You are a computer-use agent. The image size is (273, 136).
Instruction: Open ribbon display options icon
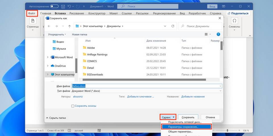(224, 7)
